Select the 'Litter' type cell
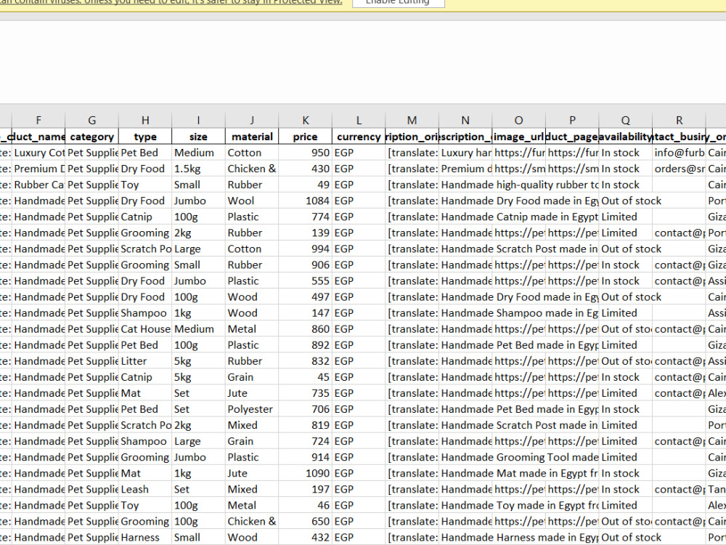The image size is (726, 545). click(145, 361)
